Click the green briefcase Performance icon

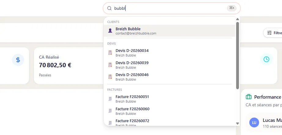tap(249, 97)
